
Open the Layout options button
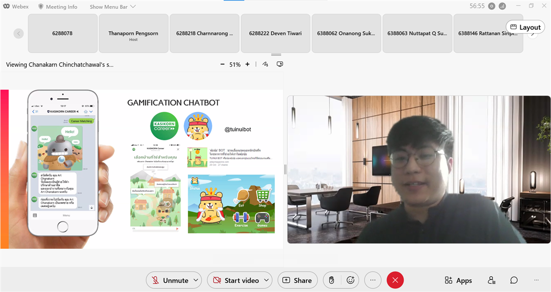[525, 27]
